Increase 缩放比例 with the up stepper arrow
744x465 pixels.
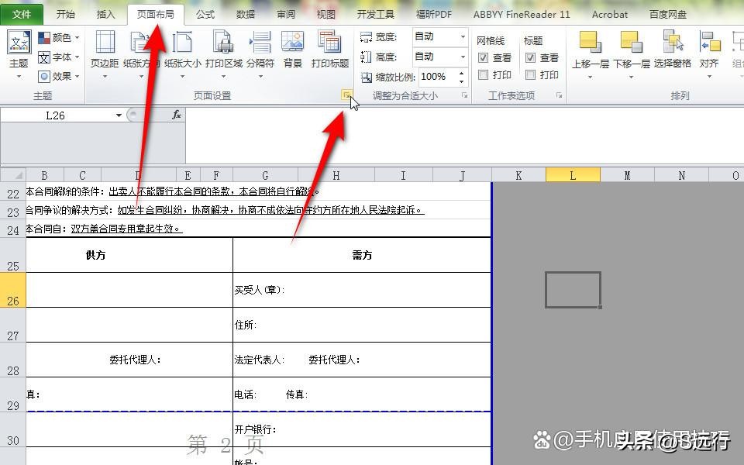(x=460, y=71)
